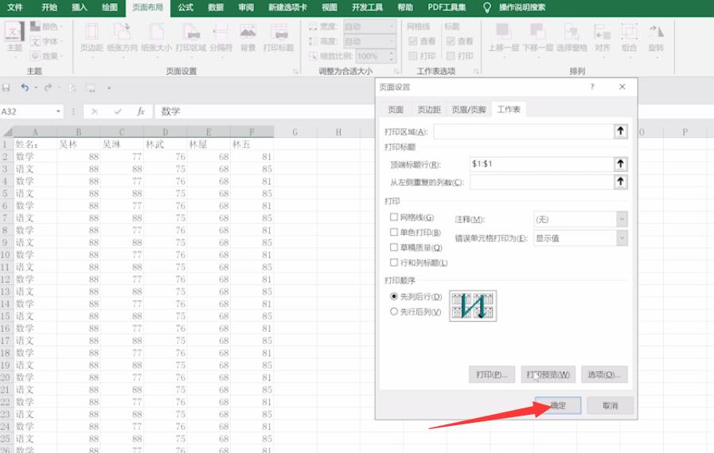This screenshot has height=453, width=714.
Task: Confirm with the OK (确定) button
Action: point(558,405)
